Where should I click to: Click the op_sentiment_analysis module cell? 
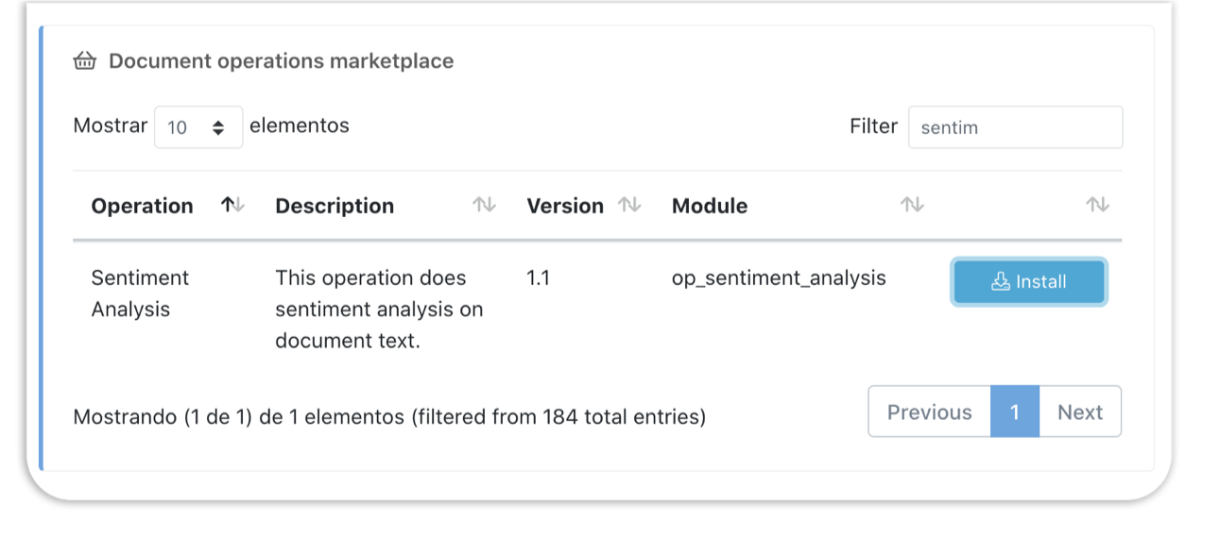click(x=779, y=277)
